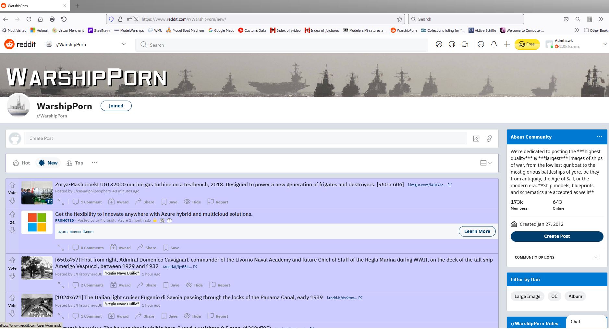Sort posts by Top
The width and height of the screenshot is (609, 329).
click(75, 163)
